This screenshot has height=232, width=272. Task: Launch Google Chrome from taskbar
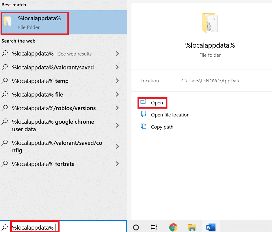173,227
